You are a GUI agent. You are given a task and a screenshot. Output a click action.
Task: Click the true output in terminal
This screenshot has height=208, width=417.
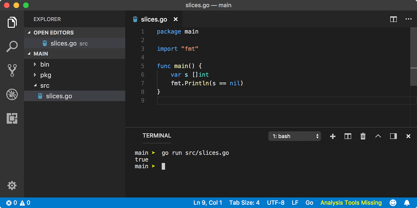141,159
